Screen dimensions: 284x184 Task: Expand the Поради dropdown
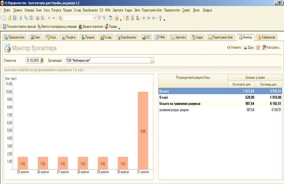118,26
